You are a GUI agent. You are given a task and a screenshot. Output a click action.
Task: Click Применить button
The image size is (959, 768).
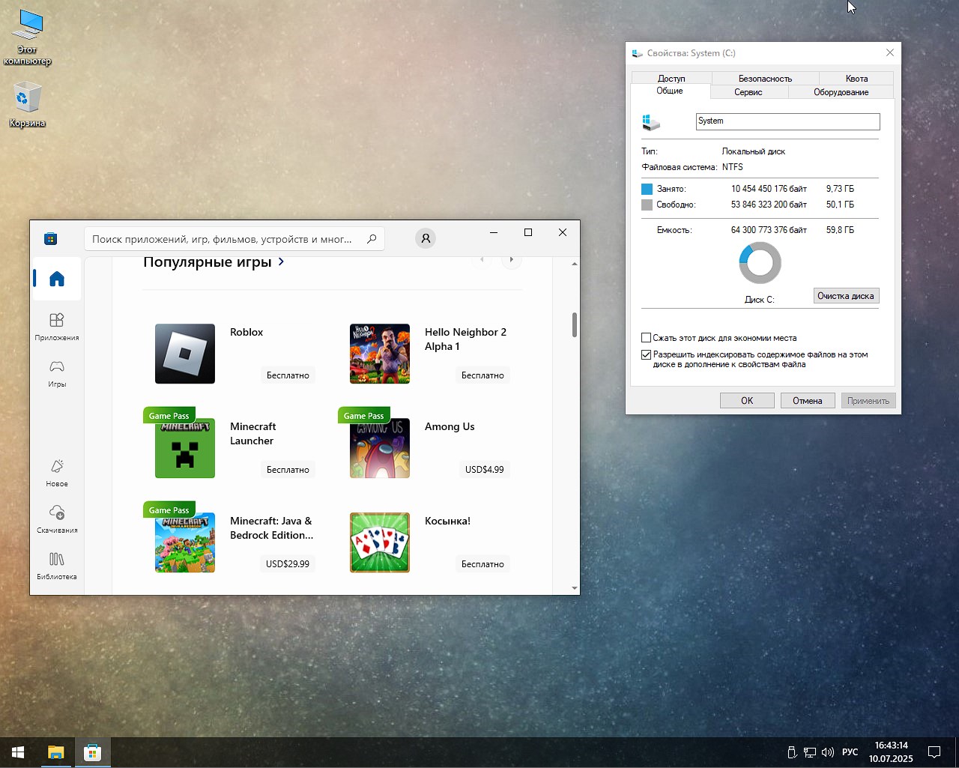tap(868, 401)
